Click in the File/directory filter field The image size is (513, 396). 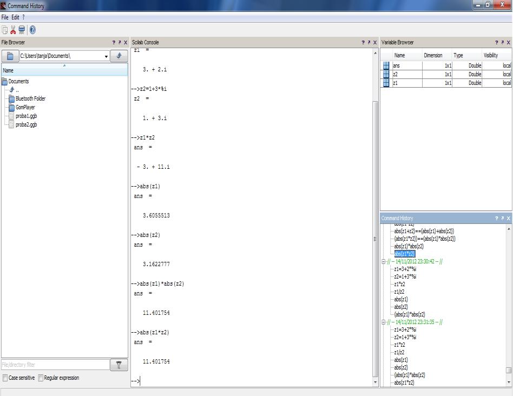pyautogui.click(x=56, y=365)
